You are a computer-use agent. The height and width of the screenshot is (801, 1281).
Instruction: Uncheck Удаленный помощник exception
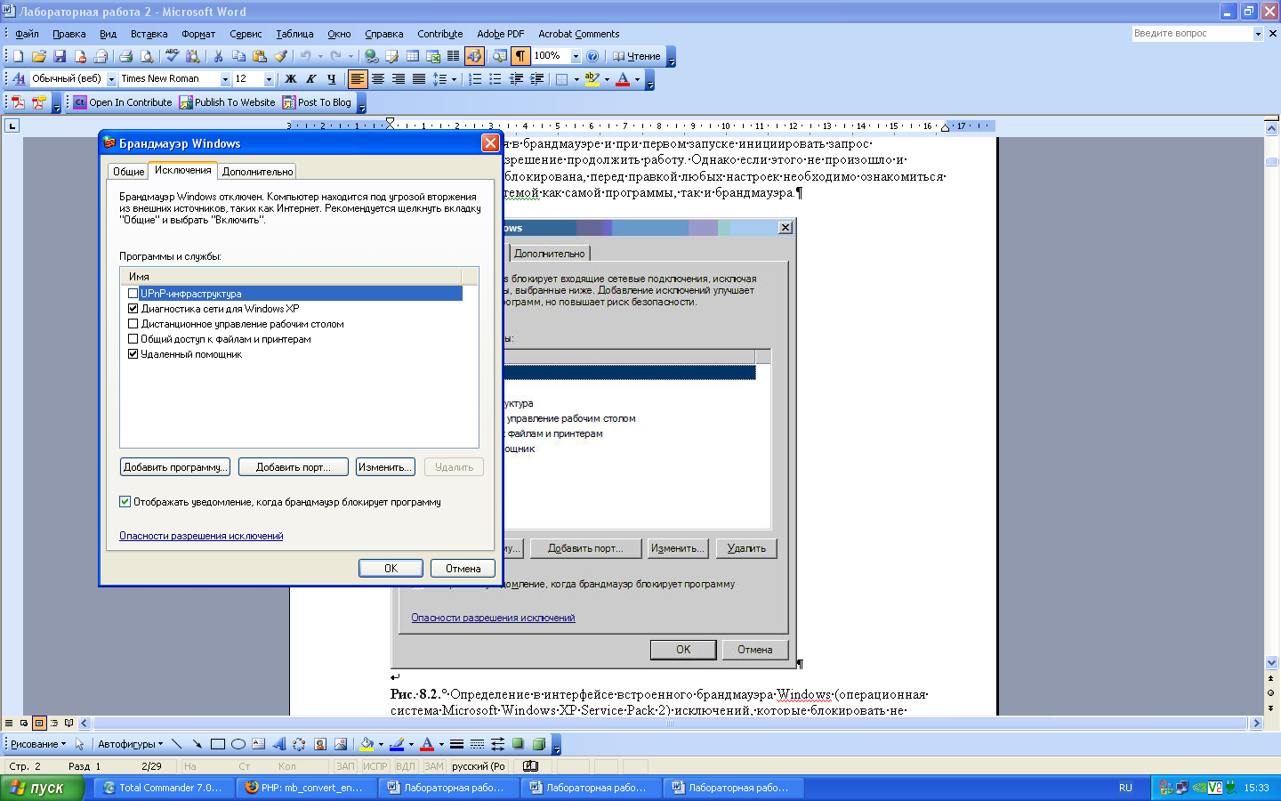point(133,354)
